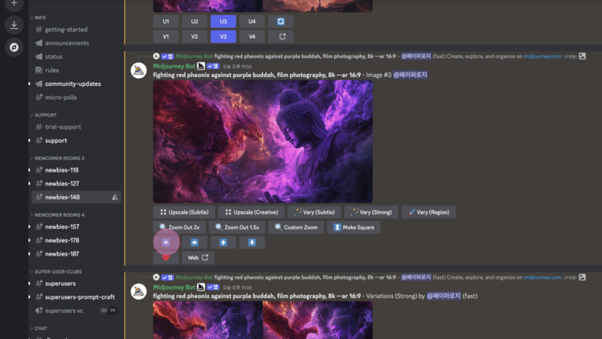Expand the CHAT category

39,329
